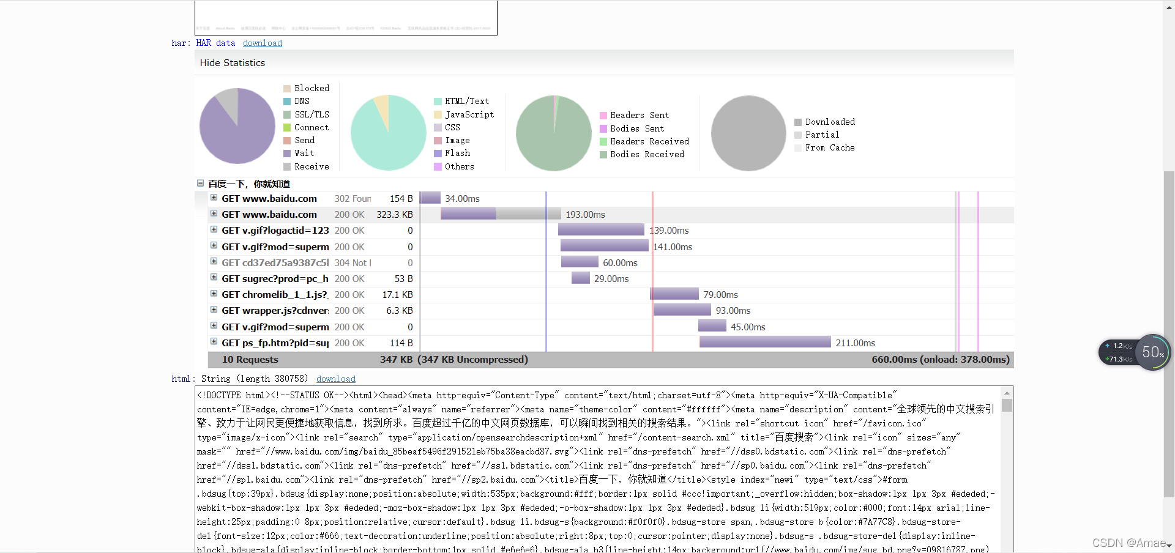Expand the 45.00ms v.gif?mod=superm request
The height and width of the screenshot is (553, 1175).
click(x=214, y=325)
